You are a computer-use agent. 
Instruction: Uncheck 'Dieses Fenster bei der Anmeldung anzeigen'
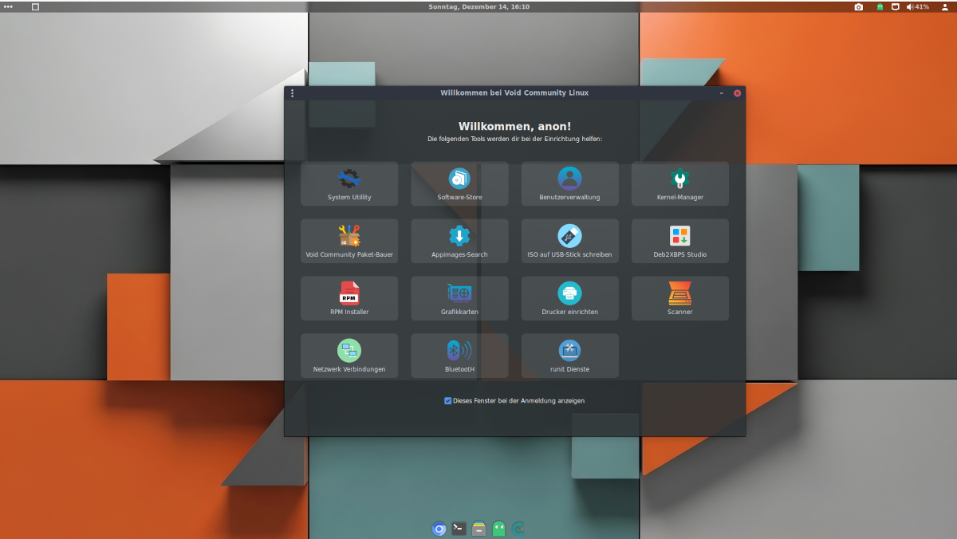point(448,400)
